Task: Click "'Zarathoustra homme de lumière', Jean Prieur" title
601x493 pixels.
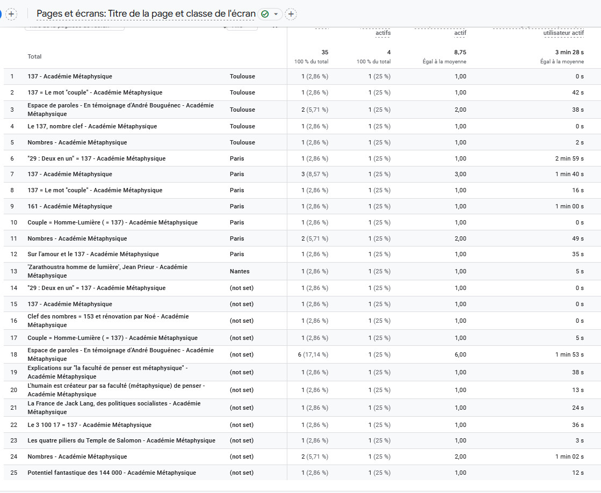Action: point(107,271)
